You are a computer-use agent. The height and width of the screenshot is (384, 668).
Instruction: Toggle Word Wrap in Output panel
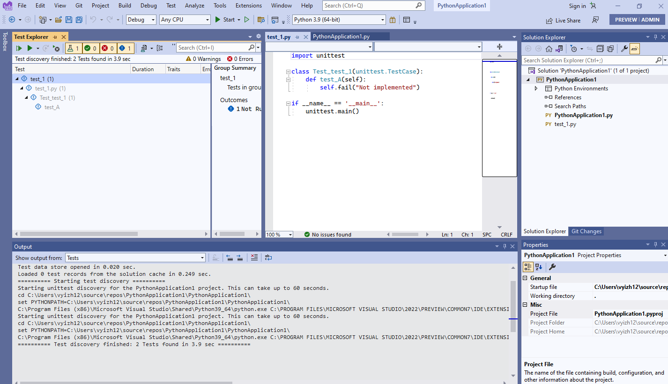(268, 258)
